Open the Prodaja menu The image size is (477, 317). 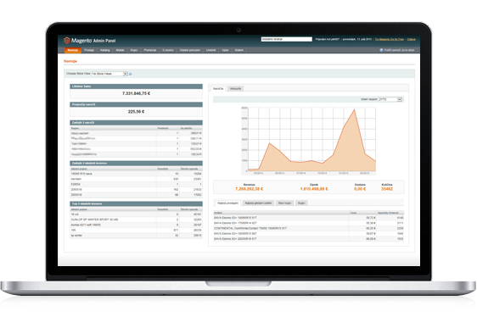pyautogui.click(x=89, y=50)
